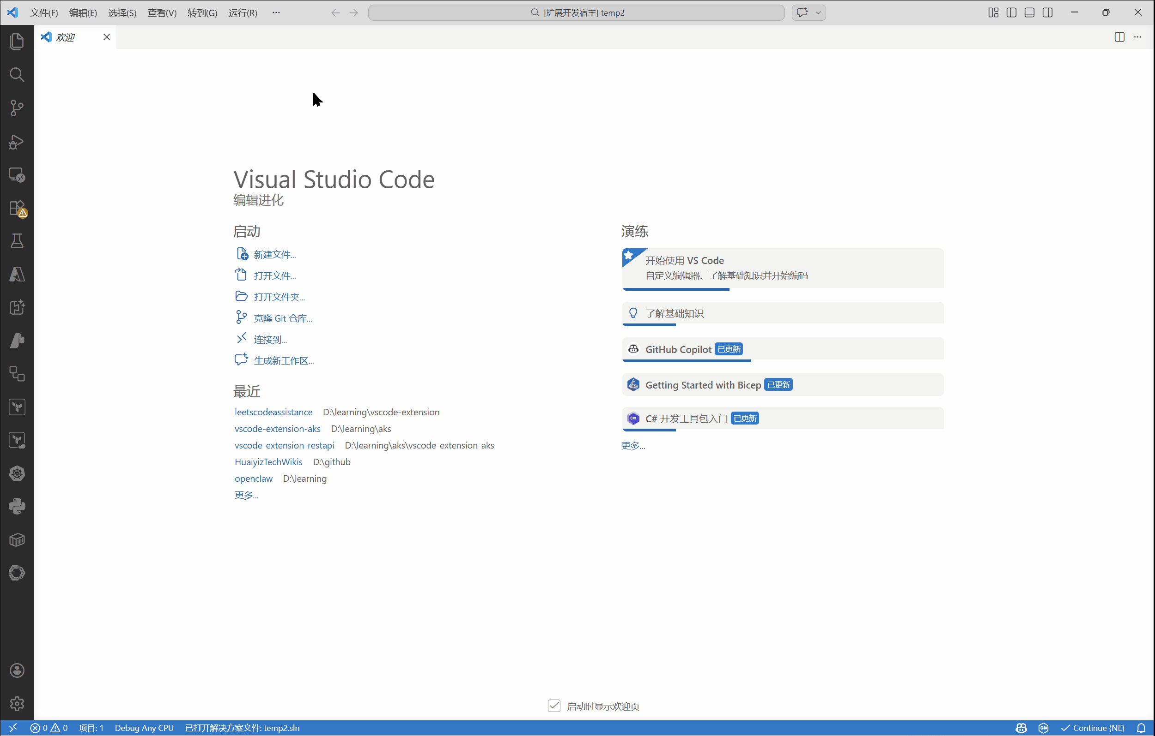The width and height of the screenshot is (1155, 736).
Task: Open the Remote Explorer view
Action: 17,175
